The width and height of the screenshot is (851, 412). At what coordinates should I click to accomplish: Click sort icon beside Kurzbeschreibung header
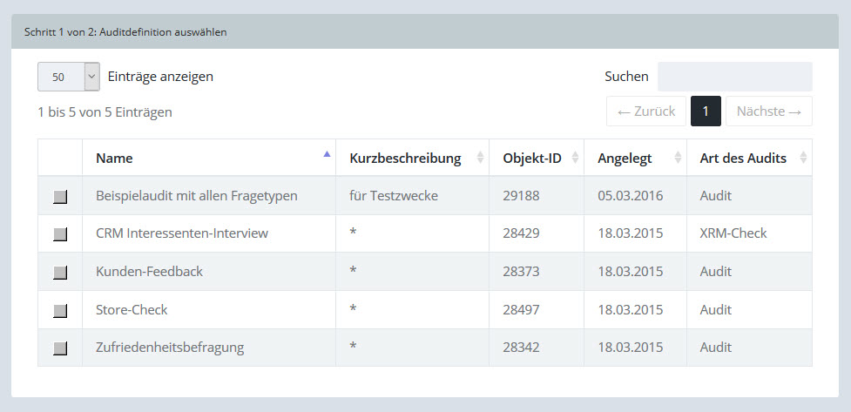(x=479, y=159)
